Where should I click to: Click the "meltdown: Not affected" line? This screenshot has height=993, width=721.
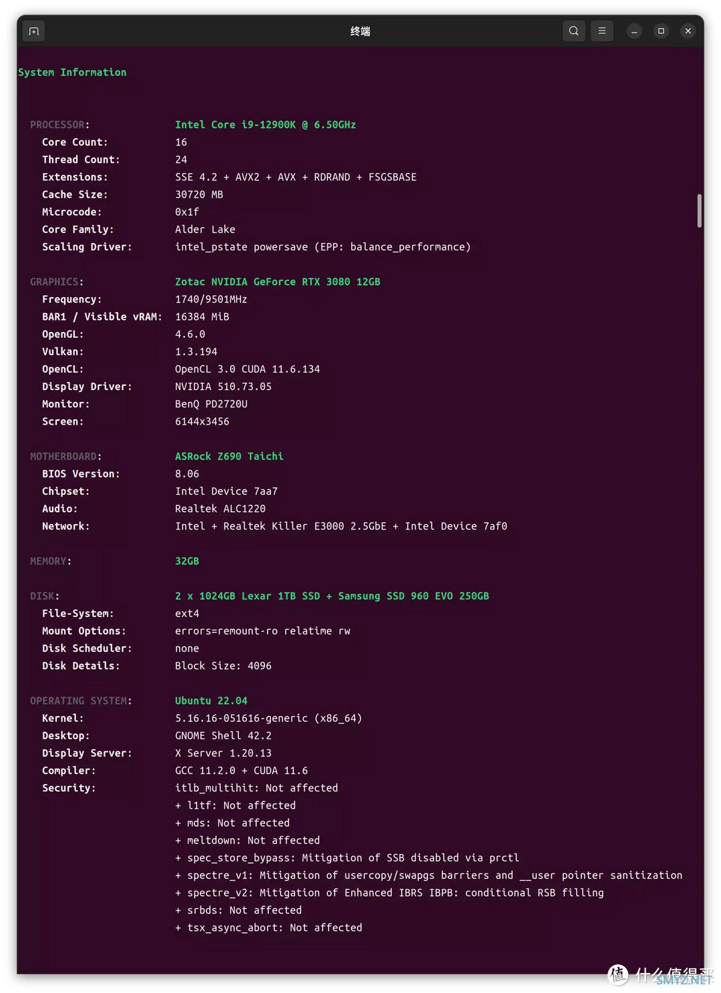247,840
